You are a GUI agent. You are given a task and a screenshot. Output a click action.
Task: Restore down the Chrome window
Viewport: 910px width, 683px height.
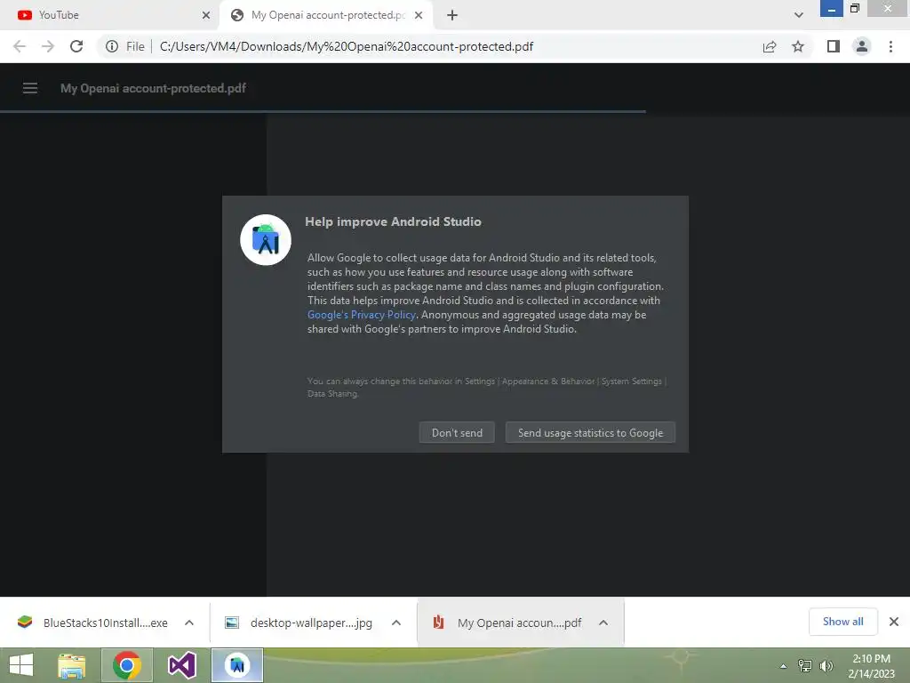pos(854,9)
